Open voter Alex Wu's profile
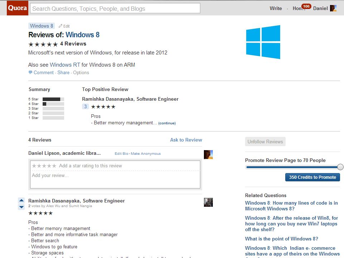Image resolution: width=344 pixels, height=258 pixels. (53, 206)
